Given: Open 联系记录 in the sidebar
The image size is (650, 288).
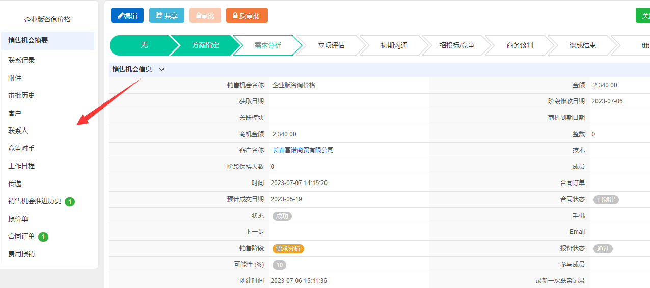Looking at the screenshot, I should pos(21,60).
